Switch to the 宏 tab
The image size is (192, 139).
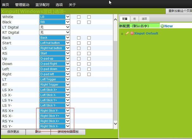click(135, 19)
